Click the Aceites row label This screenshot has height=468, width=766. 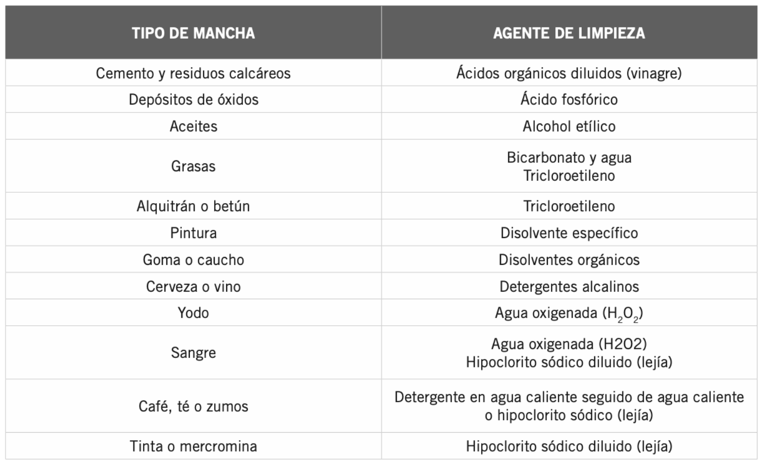(x=193, y=126)
